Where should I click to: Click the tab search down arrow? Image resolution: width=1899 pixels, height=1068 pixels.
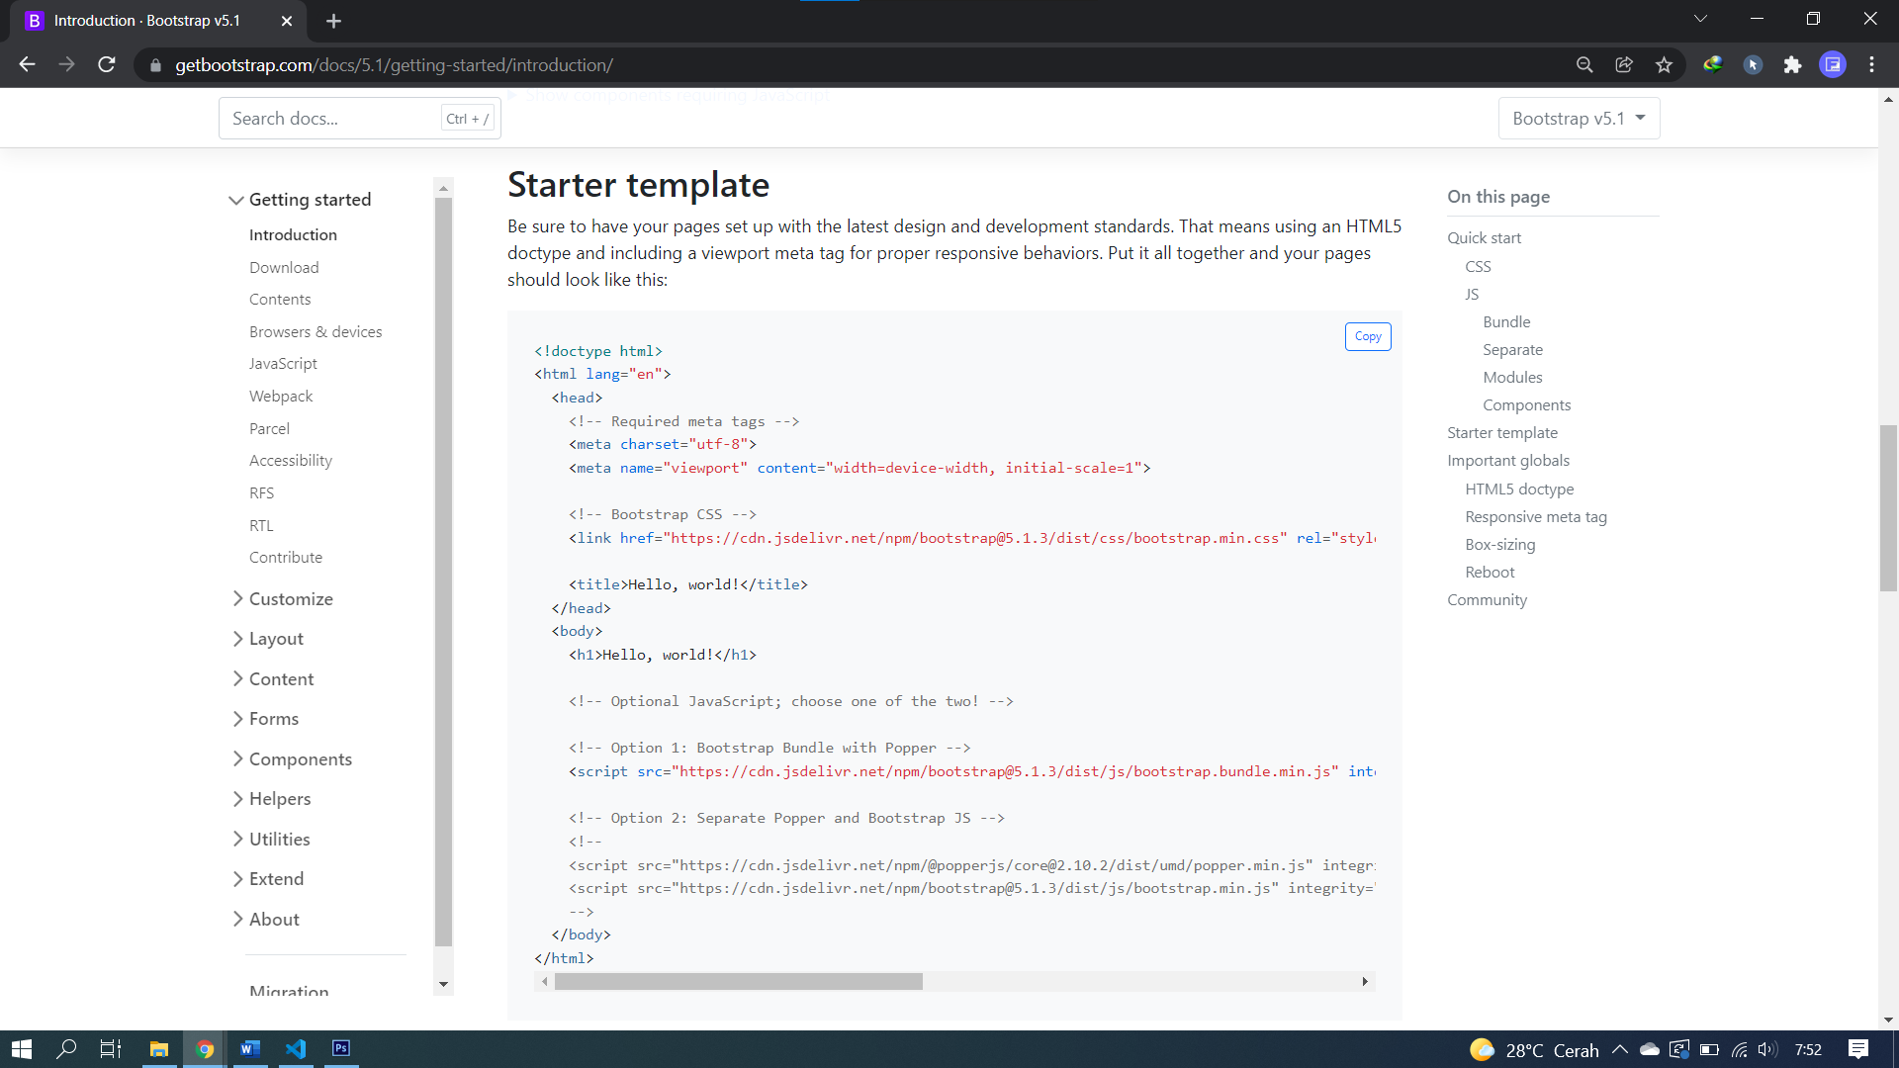[x=1700, y=19]
